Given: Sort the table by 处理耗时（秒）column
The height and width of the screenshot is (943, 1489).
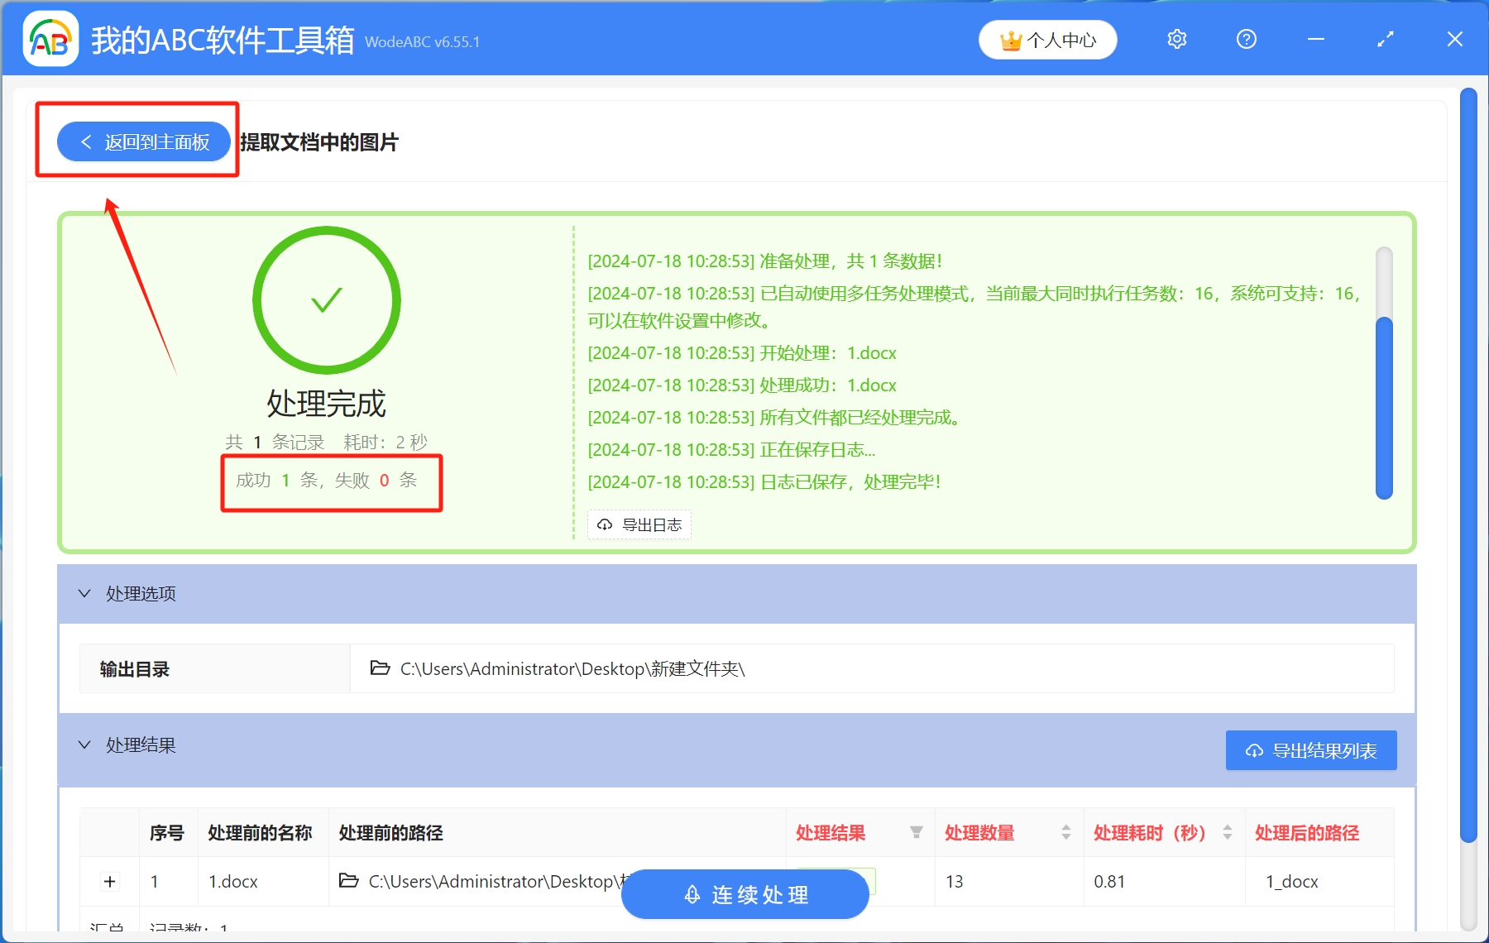Looking at the screenshot, I should click(1228, 833).
